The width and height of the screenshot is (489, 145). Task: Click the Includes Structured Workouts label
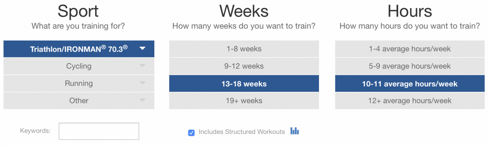[242, 132]
